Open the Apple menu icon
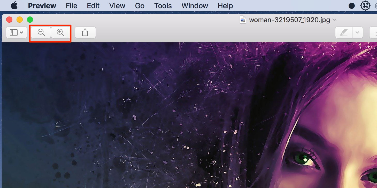This screenshot has width=377, height=188. pyautogui.click(x=14, y=5)
